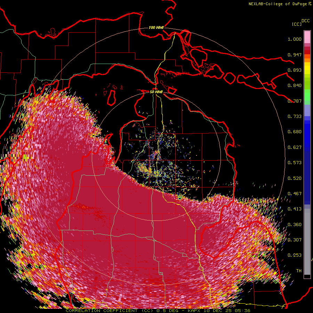Click the pink top segment of color bar
Screen dimensions: 313x313
tap(307, 37)
